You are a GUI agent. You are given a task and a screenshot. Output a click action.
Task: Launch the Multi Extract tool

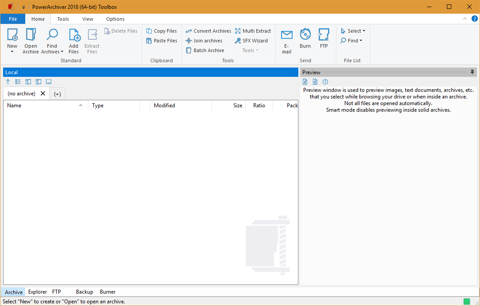pyautogui.click(x=253, y=31)
